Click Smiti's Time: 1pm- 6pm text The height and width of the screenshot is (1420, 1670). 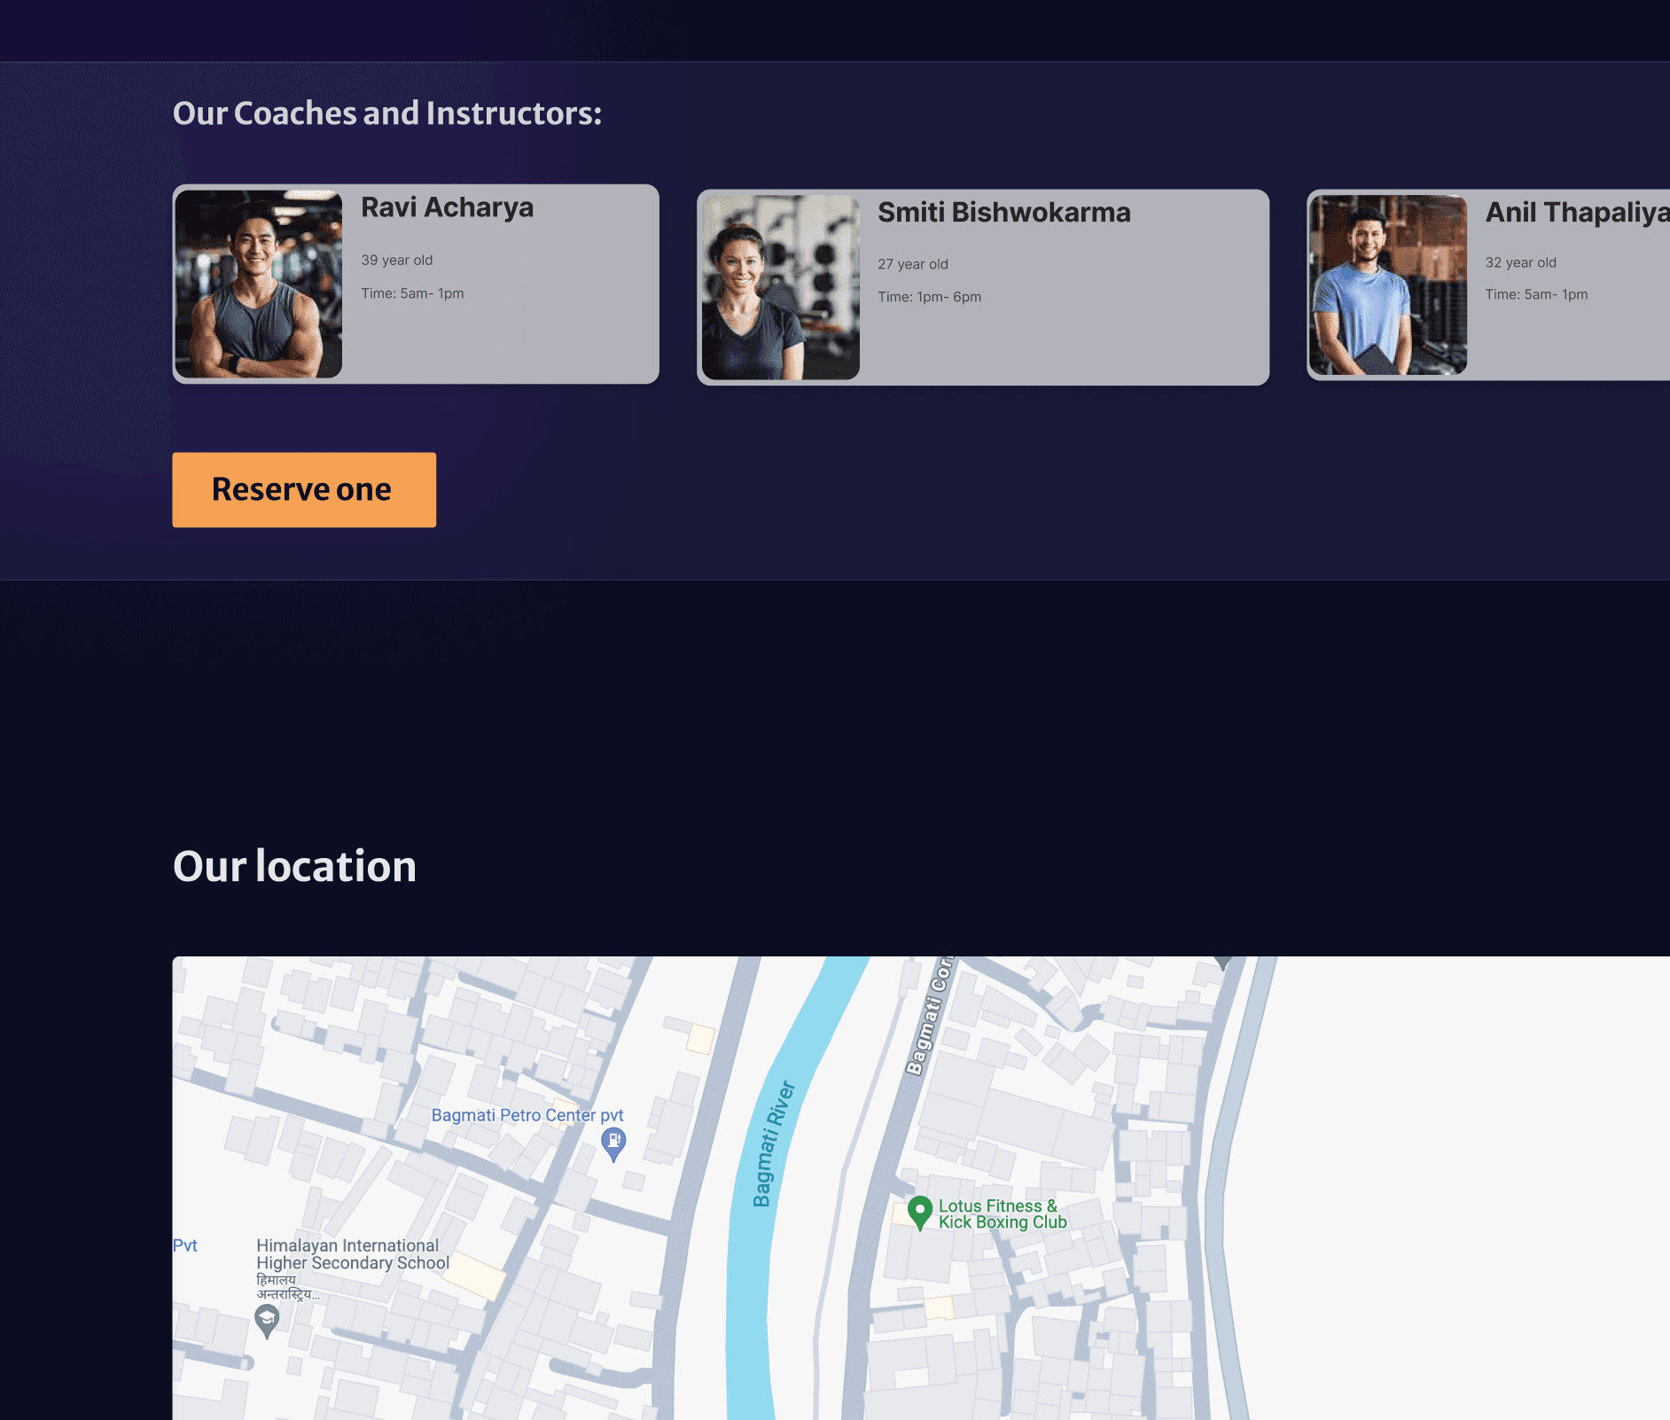(x=929, y=297)
